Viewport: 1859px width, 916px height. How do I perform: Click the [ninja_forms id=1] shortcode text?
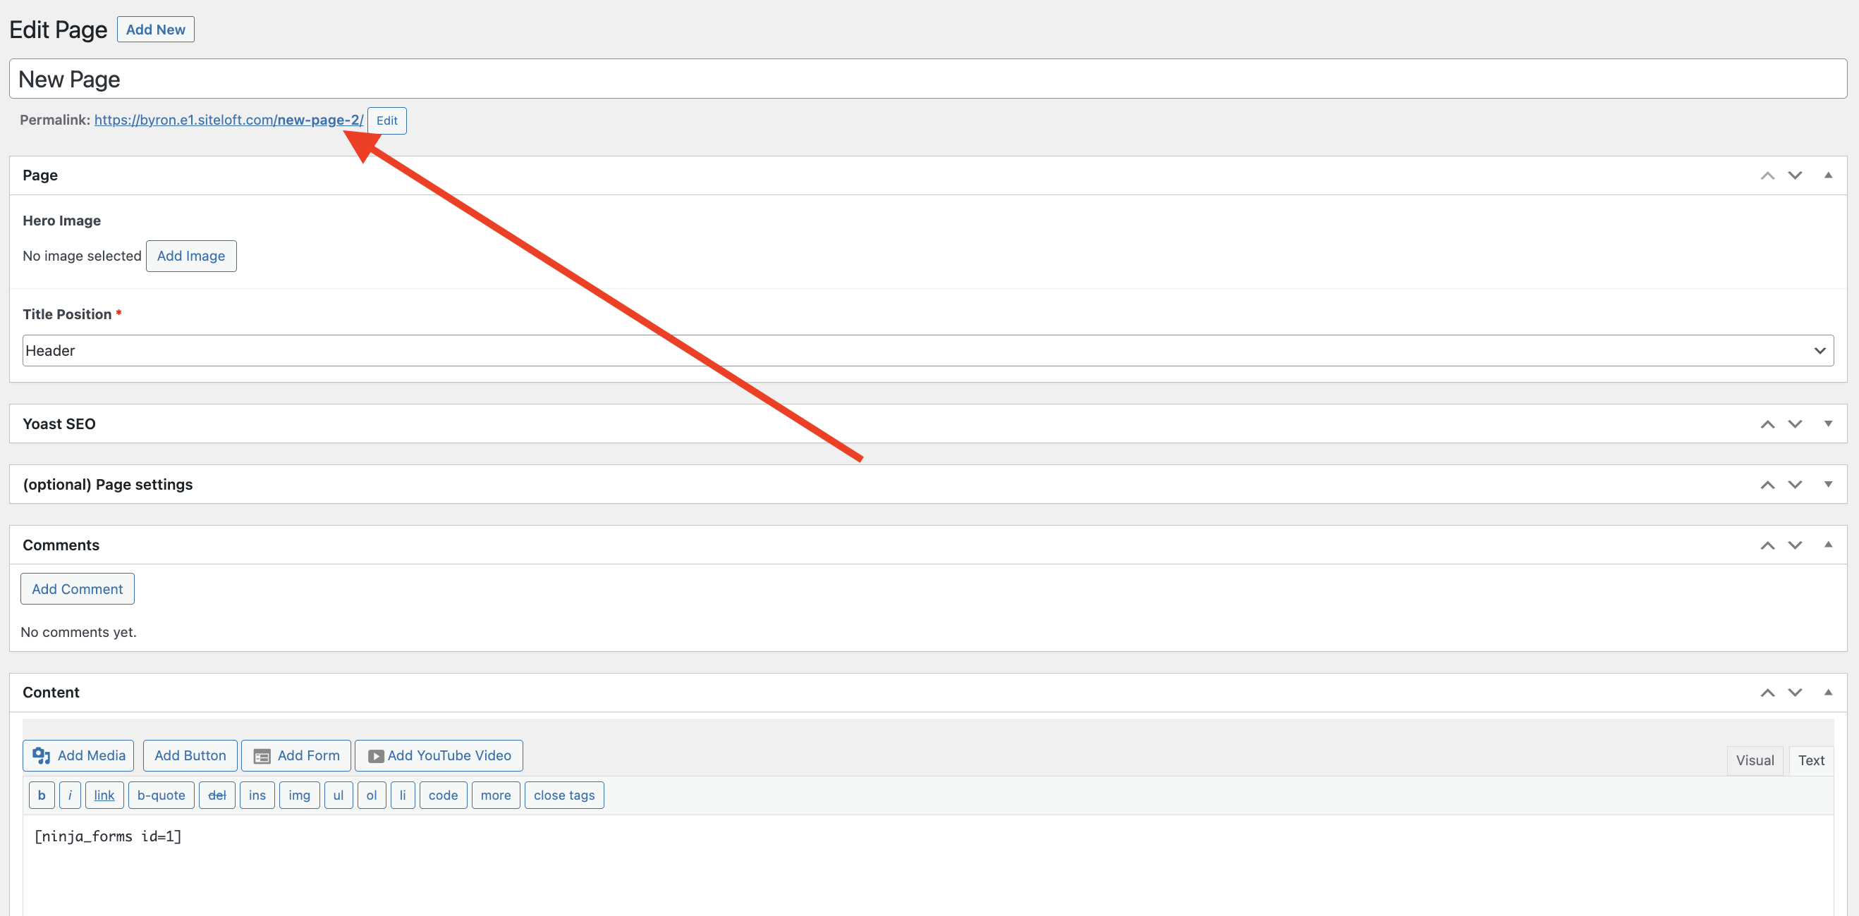(107, 836)
